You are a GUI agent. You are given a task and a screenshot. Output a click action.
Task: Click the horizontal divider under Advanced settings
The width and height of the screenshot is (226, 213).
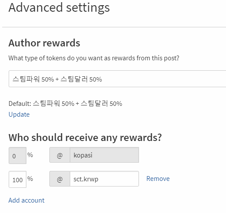click(x=114, y=27)
